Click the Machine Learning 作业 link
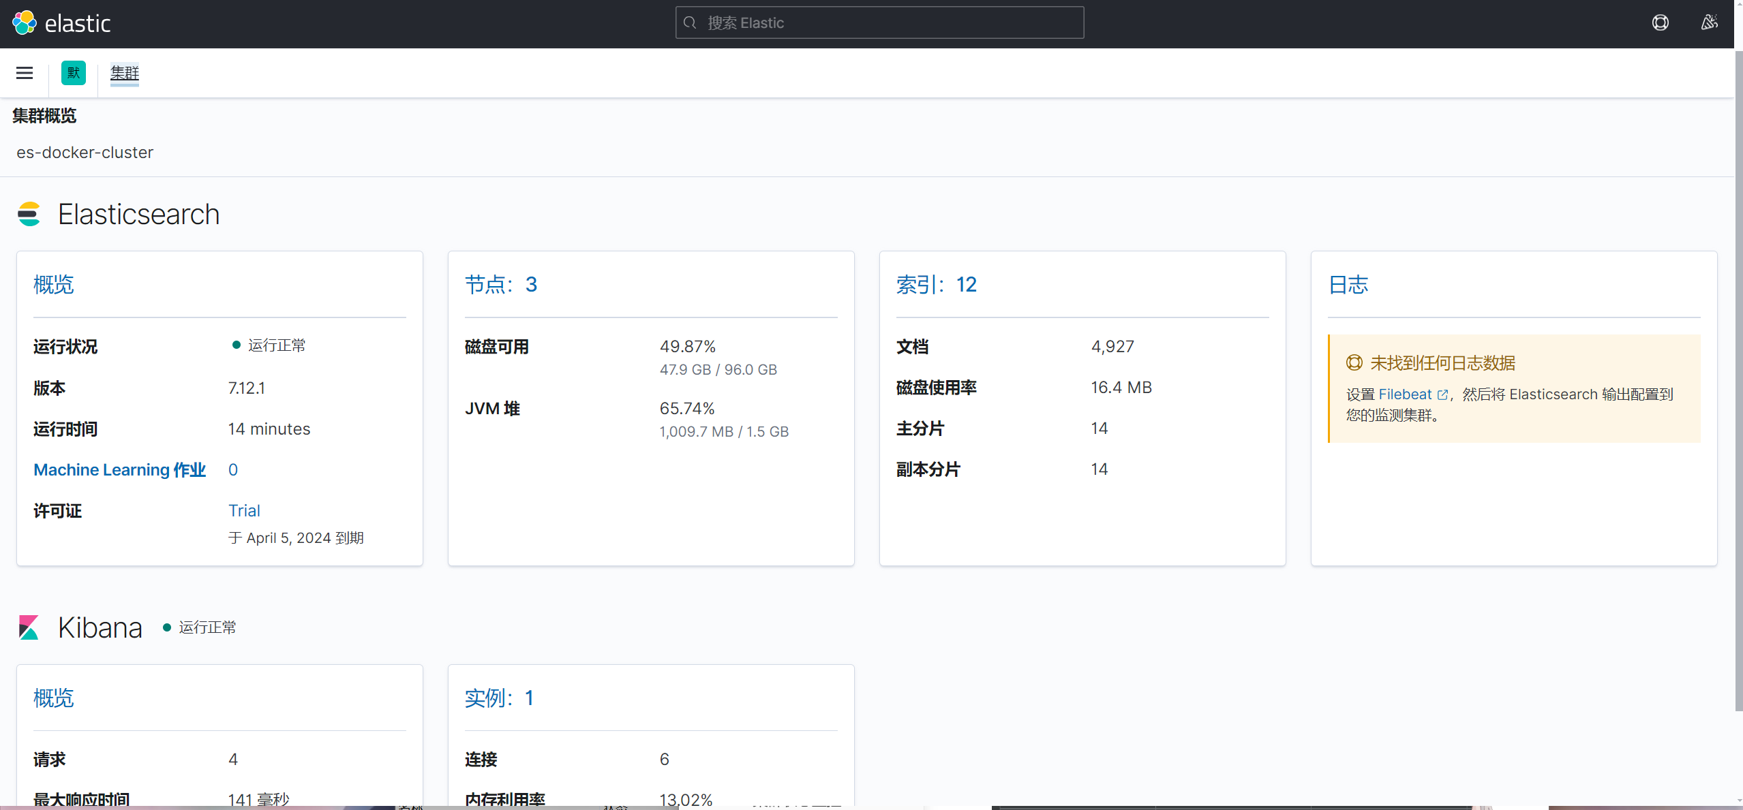 coord(119,470)
